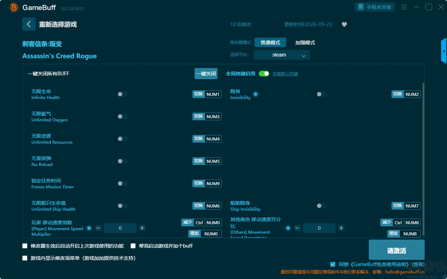Increase Others Movement Speed with plus
Screen dimensions: 447x279
point(341,228)
